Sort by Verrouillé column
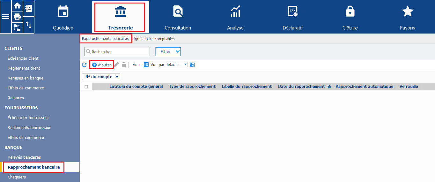 (x=409, y=87)
